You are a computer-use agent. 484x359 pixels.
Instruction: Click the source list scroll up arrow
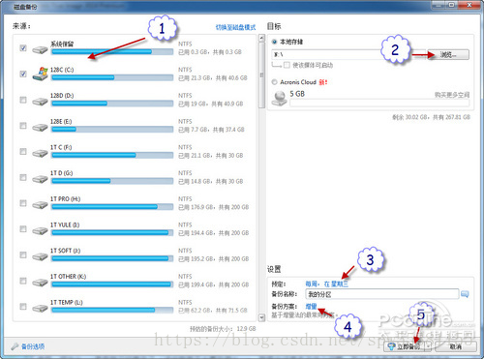[x=261, y=39]
